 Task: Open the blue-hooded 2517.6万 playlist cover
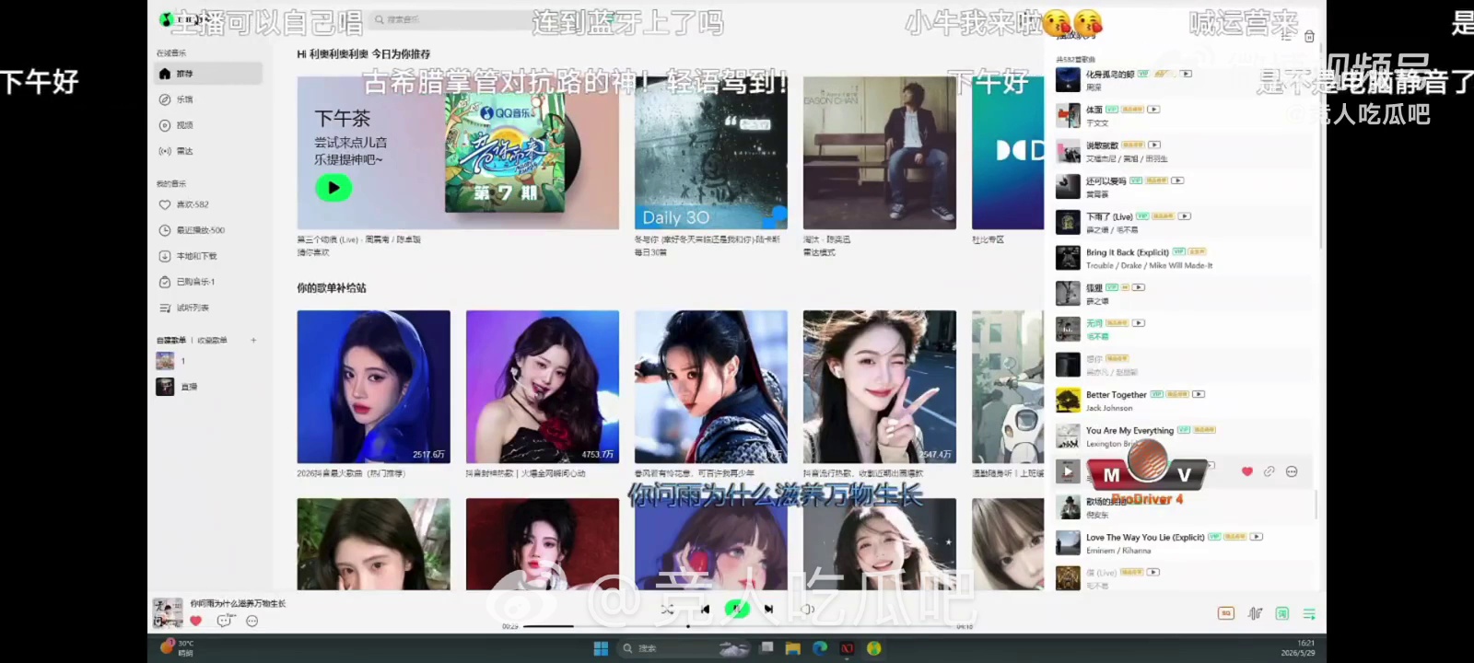(x=373, y=387)
